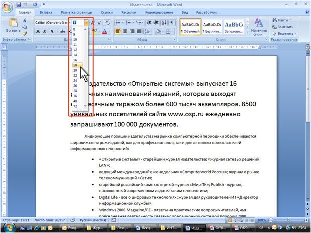Apply red font color button
Viewport: 311px width, 233px height.
pyautogui.click(x=104, y=31)
